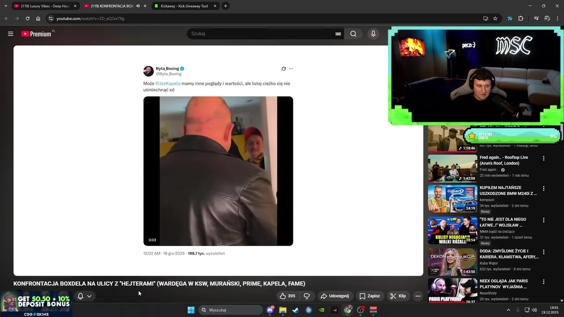The image size is (564, 317).
Task: Open Voicemeeter from the taskbar
Action: [x=373, y=310]
